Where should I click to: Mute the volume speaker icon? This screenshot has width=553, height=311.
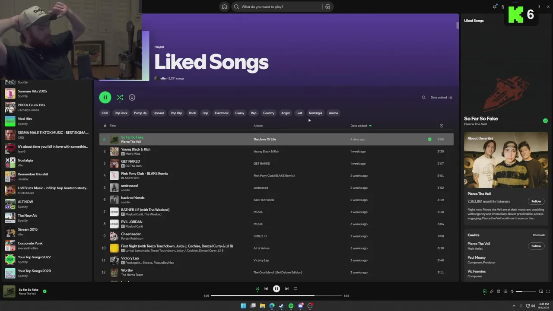click(512, 292)
